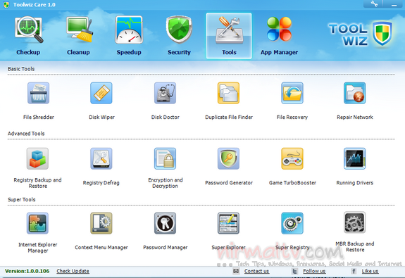Open Encryption and Decryption tool
The image size is (405, 278).
165,158
